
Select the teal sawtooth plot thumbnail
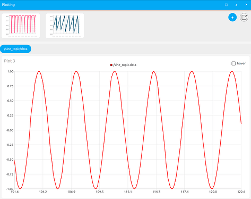pyautogui.click(x=65, y=26)
